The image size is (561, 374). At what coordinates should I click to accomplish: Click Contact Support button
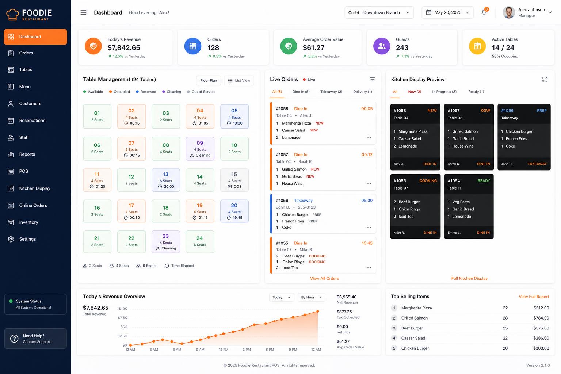[35, 339]
